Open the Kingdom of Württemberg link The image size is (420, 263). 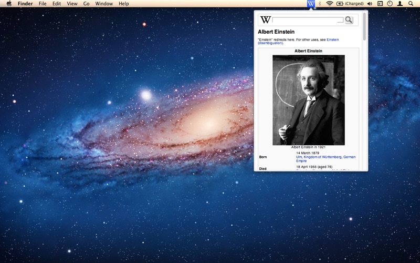(322, 157)
